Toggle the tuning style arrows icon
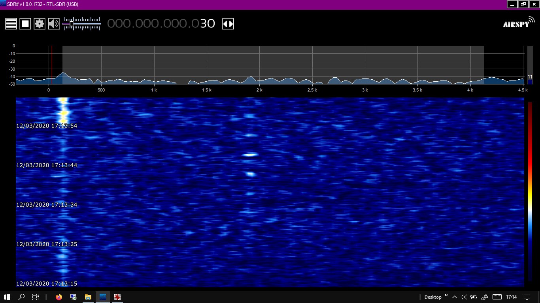Image resolution: width=540 pixels, height=303 pixels. click(228, 24)
